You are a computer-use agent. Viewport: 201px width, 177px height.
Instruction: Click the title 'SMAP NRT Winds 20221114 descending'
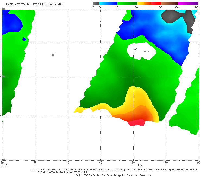click(x=35, y=5)
